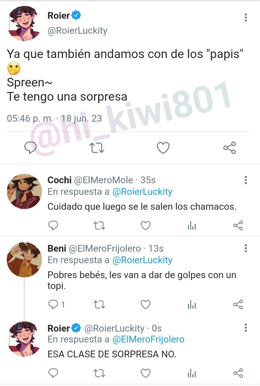Reply to the main Roier tweet
The height and width of the screenshot is (386, 260).
(x=30, y=148)
